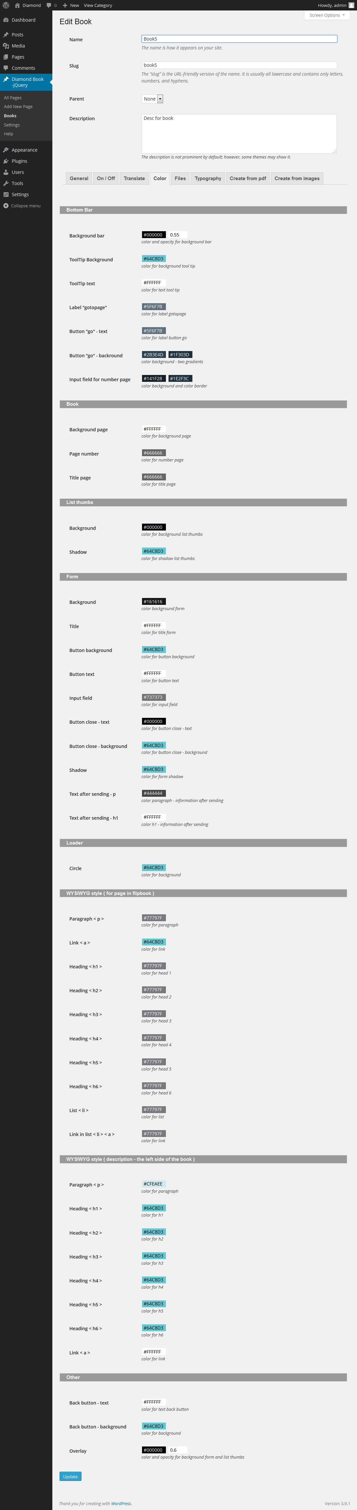Viewport: 357px width, 1510px height.
Task: Click the Plugins icon in sidebar
Action: click(6, 161)
